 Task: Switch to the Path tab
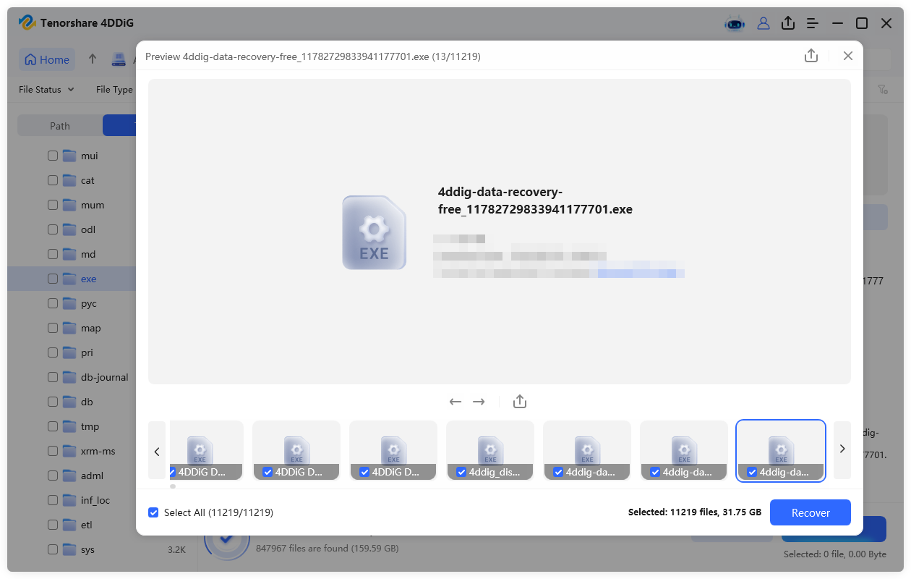60,126
